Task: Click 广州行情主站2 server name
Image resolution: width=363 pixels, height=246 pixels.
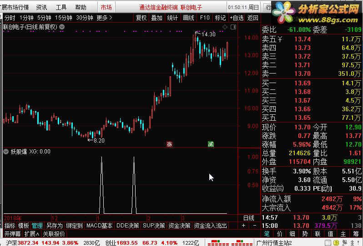Action: click(274, 243)
